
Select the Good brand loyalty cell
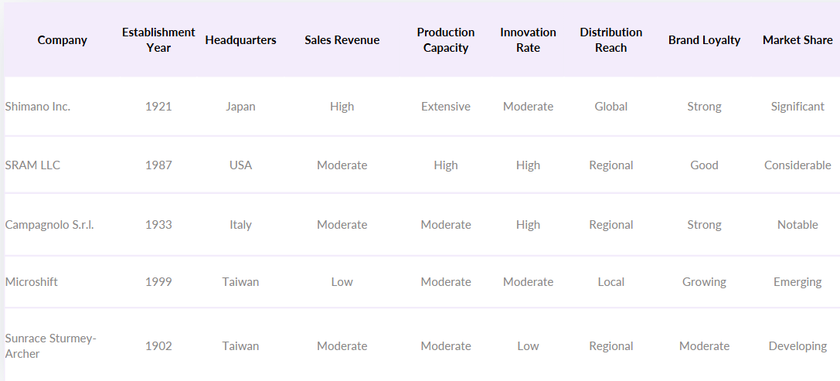[x=704, y=165]
